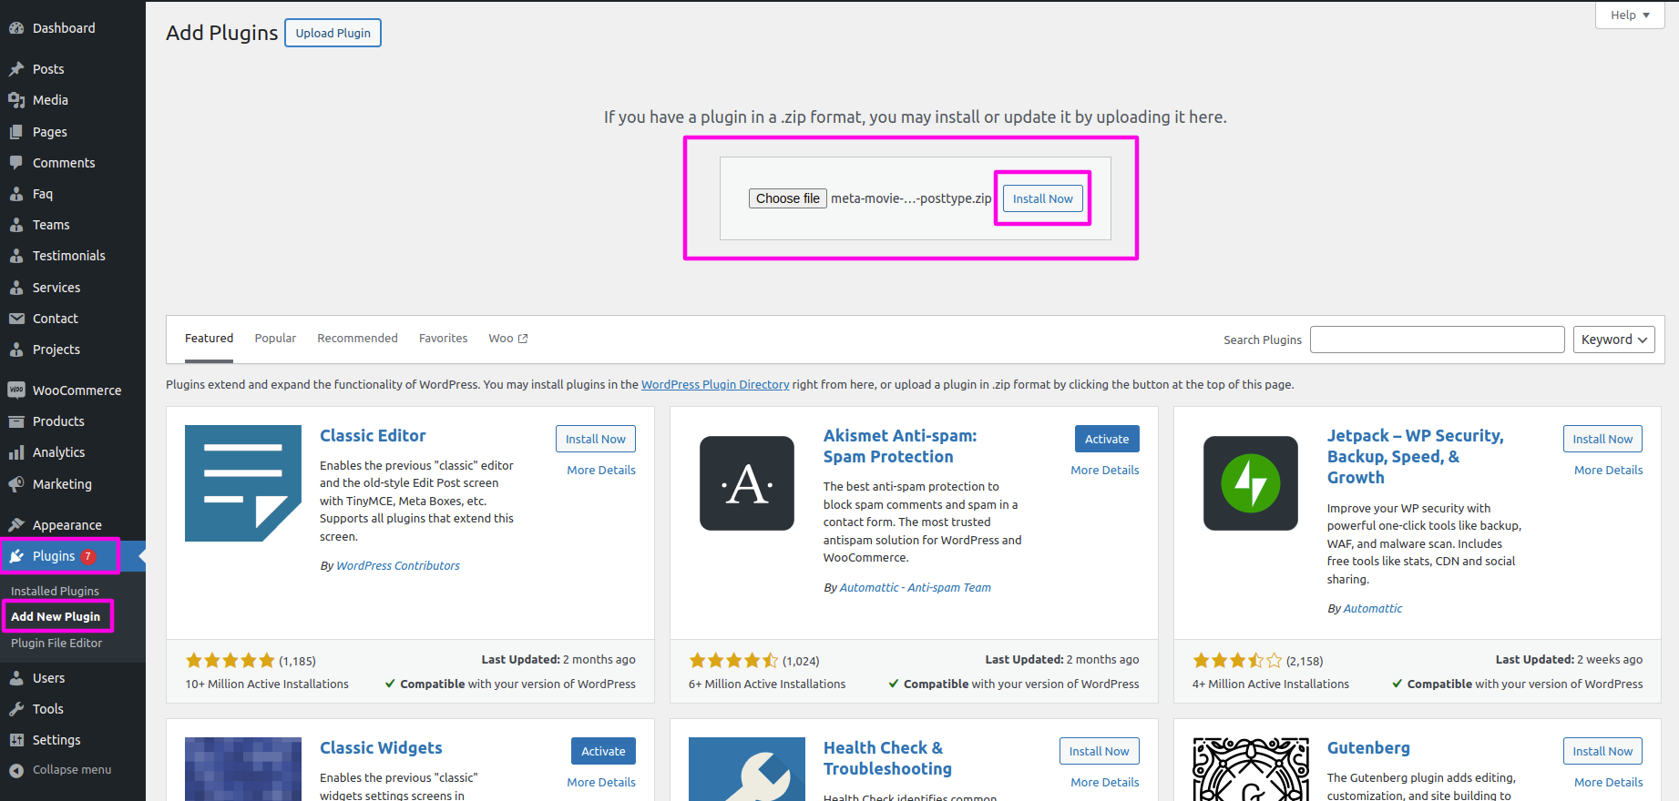Image resolution: width=1679 pixels, height=801 pixels.
Task: Click the Faq sidebar icon
Action: (16, 194)
